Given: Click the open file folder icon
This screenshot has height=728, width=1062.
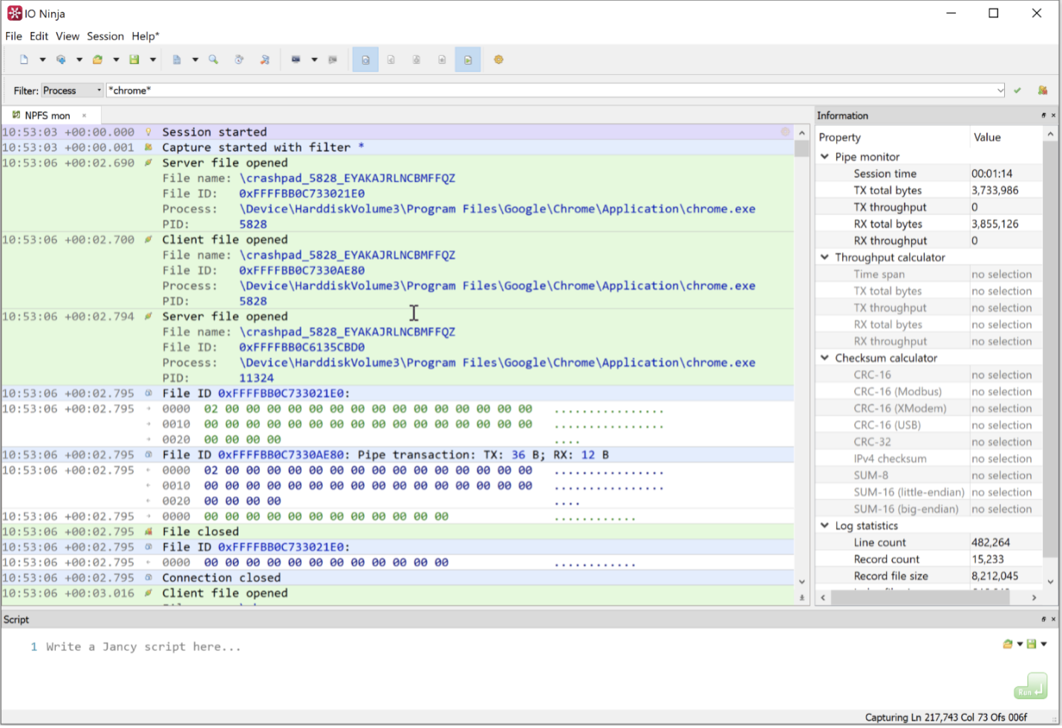Looking at the screenshot, I should coord(97,59).
